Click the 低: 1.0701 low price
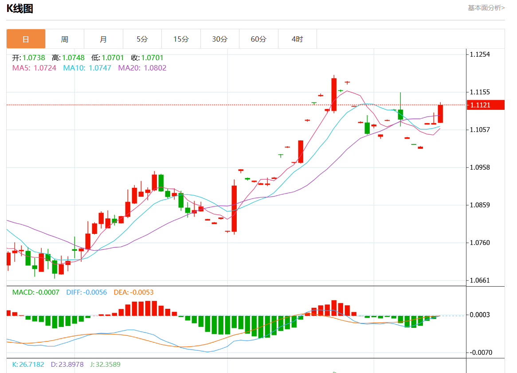This screenshot has height=373, width=517. tap(107, 58)
